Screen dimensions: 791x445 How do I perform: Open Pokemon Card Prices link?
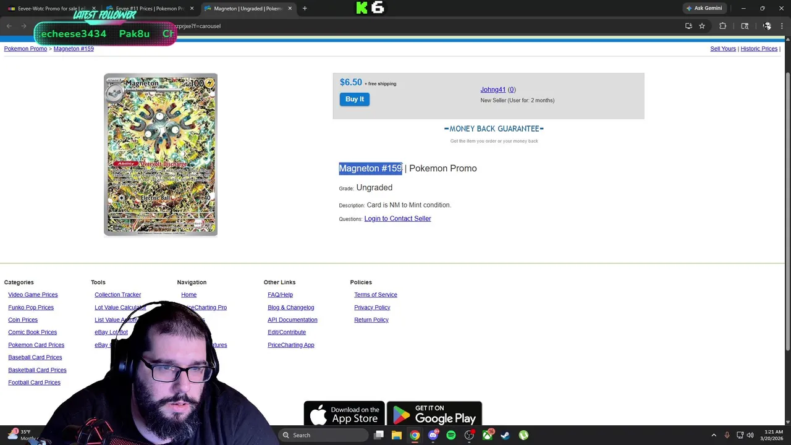point(36,345)
